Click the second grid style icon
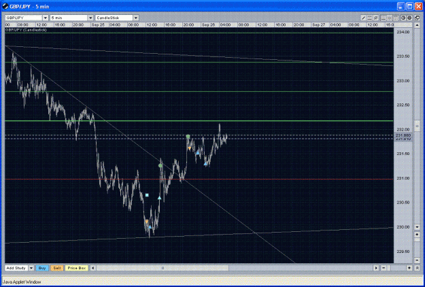The width and height of the screenshot is (425, 287). pos(390,18)
